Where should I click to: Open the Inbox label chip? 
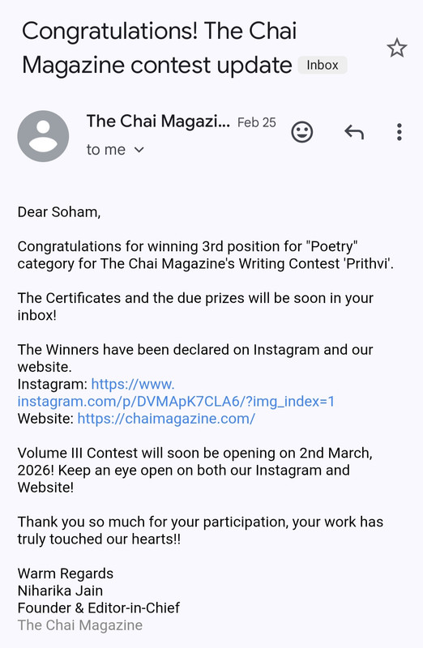(x=323, y=66)
